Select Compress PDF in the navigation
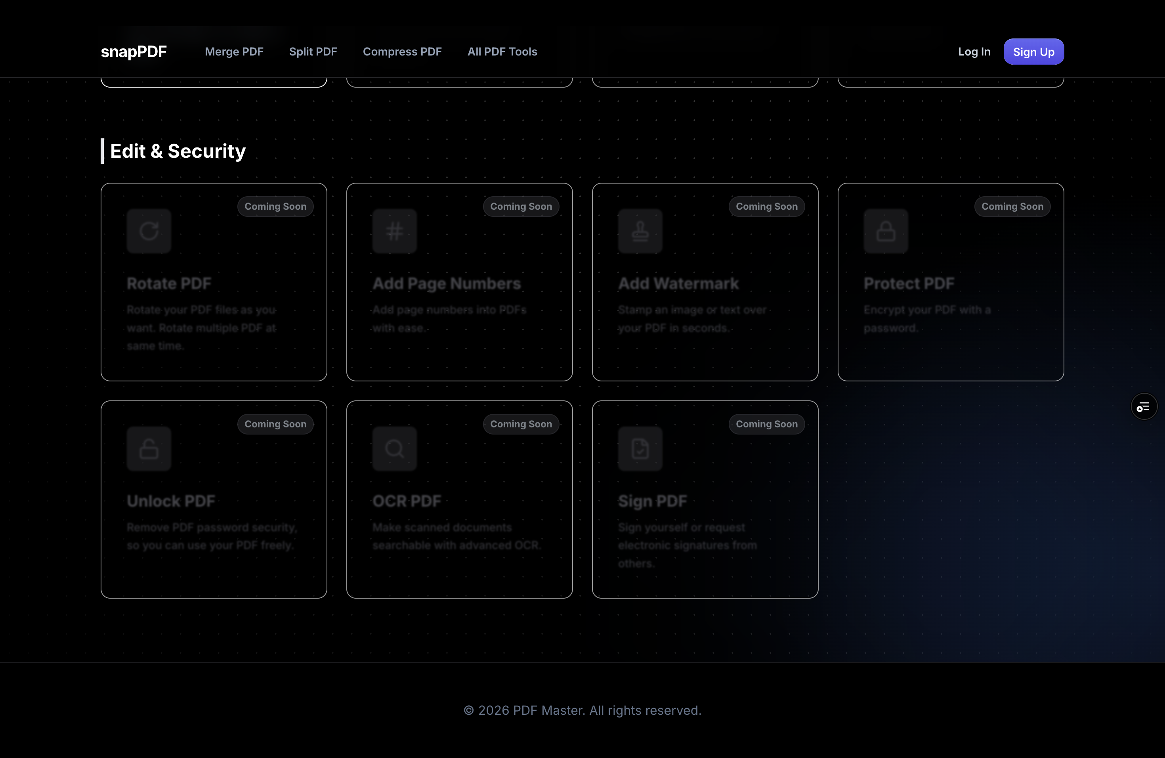Viewport: 1165px width, 758px height. click(402, 52)
